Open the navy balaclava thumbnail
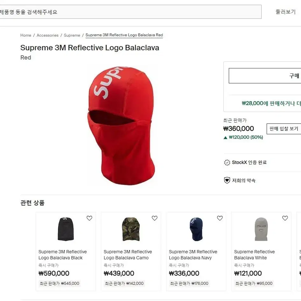The width and height of the screenshot is (301, 301). point(196,229)
